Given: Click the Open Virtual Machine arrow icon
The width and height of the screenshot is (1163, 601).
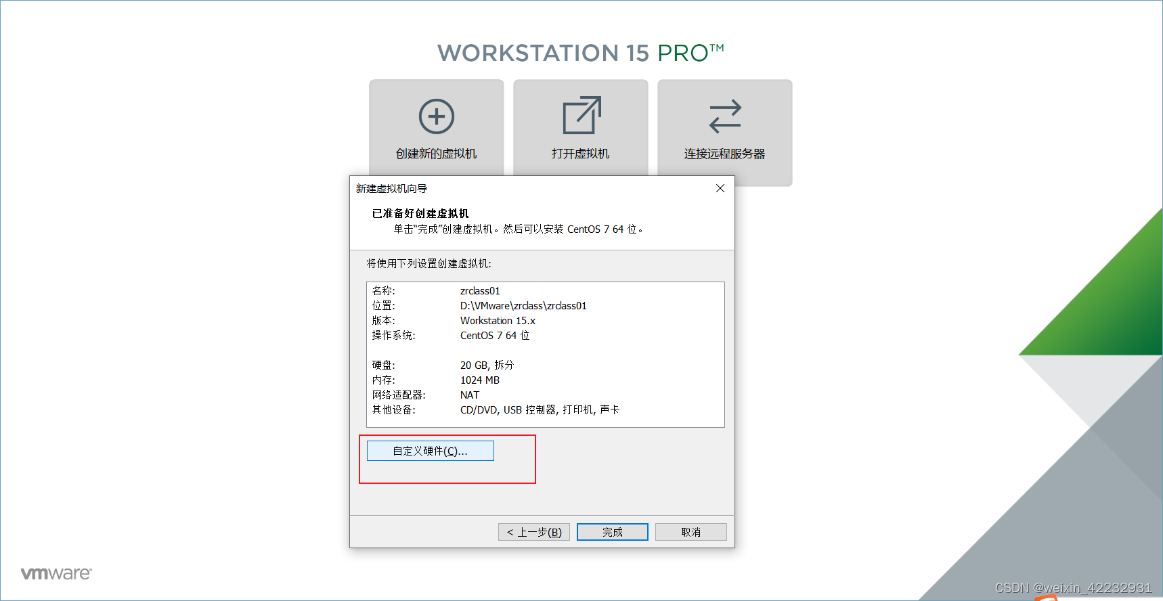Looking at the screenshot, I should pyautogui.click(x=581, y=115).
